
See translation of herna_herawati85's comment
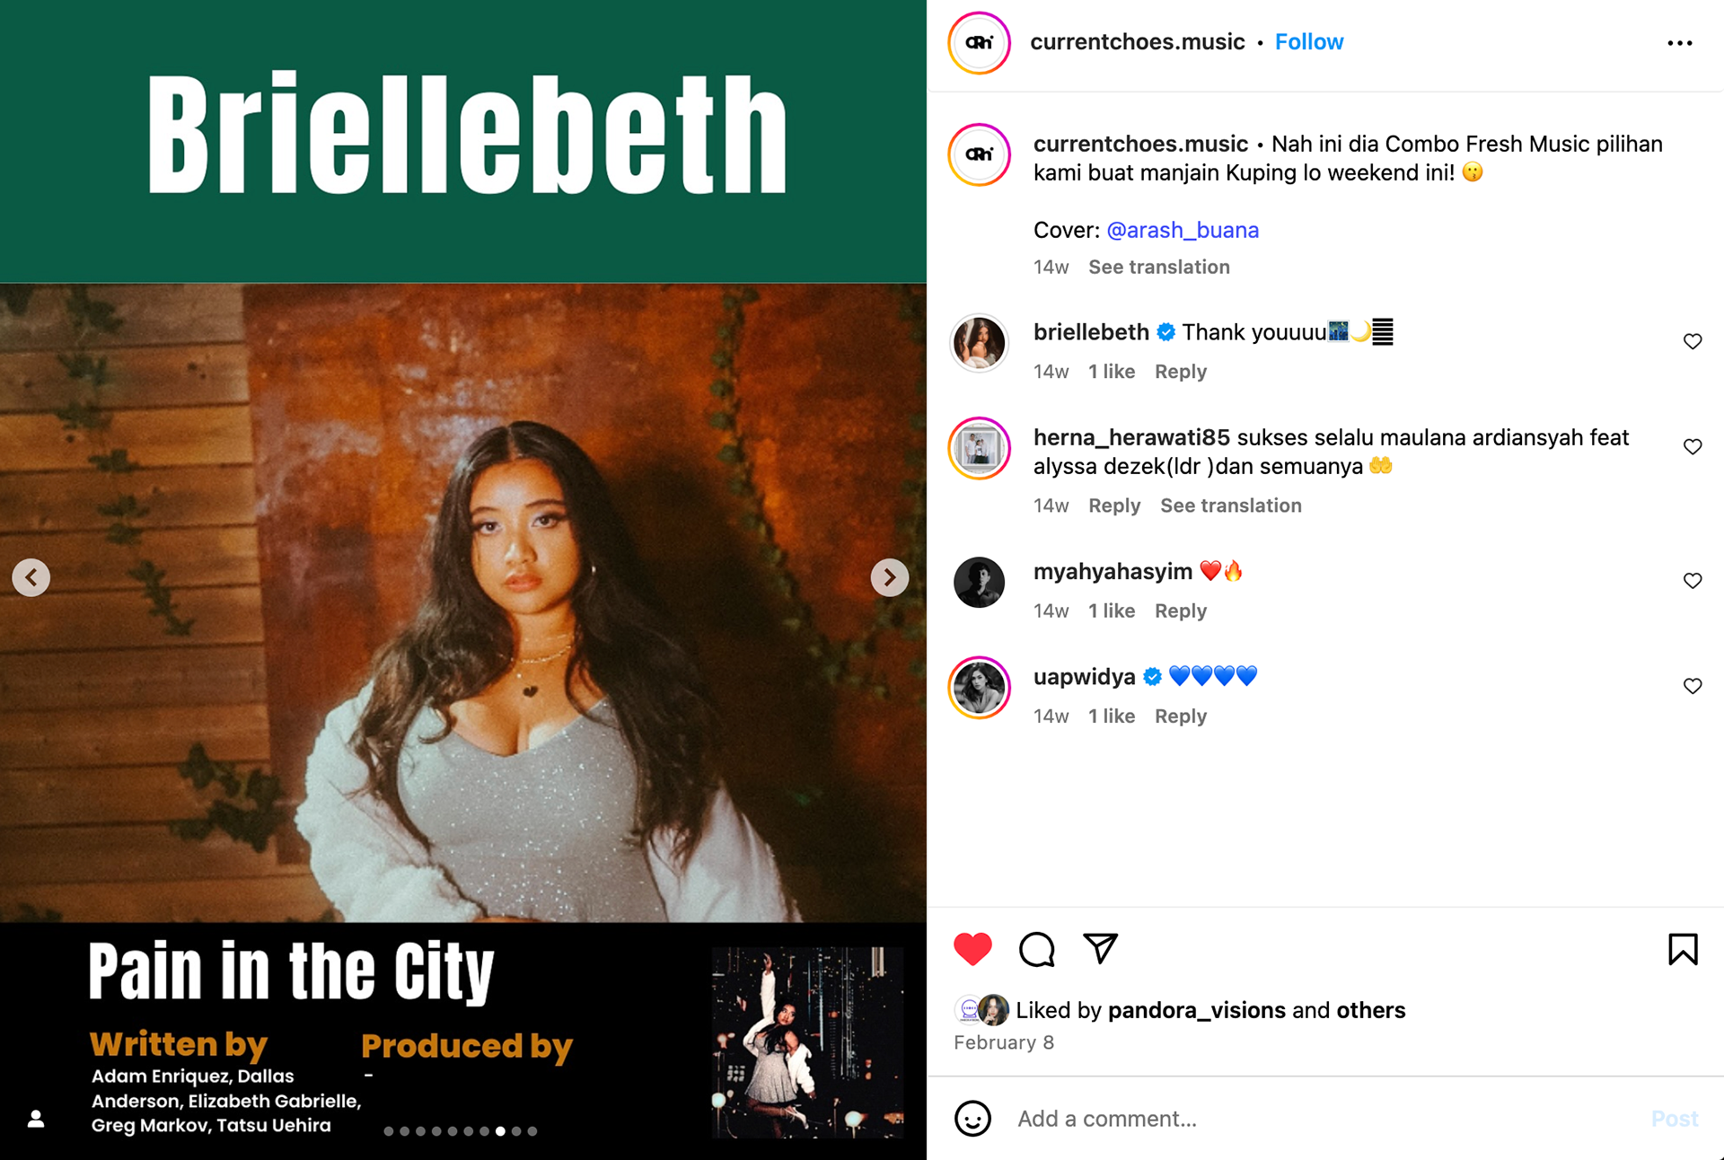tap(1230, 505)
